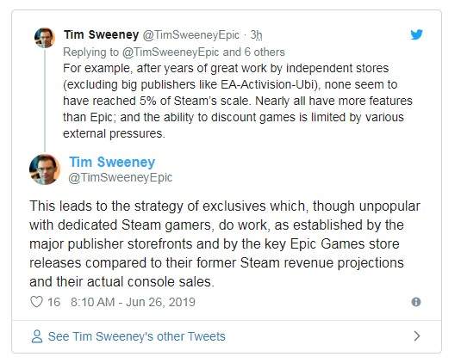Like the tweet with the heart icon
This screenshot has height=363, width=461.
click(37, 302)
